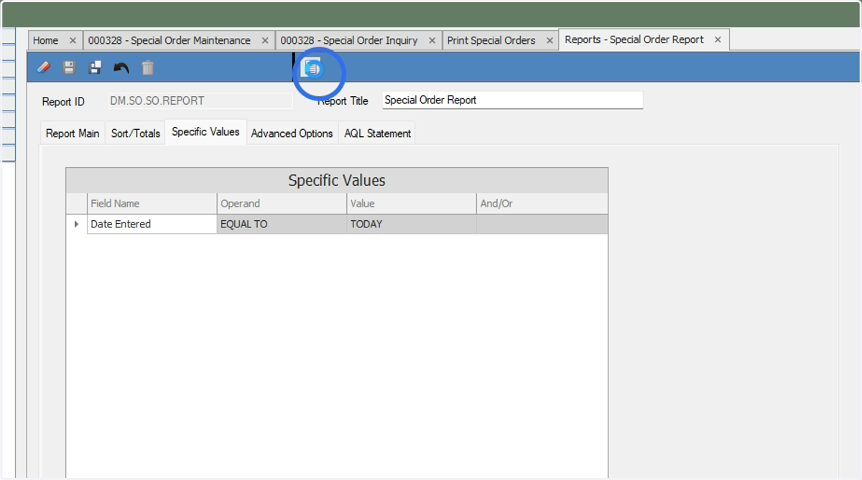
Task: Click the Report ID field
Action: point(200,101)
